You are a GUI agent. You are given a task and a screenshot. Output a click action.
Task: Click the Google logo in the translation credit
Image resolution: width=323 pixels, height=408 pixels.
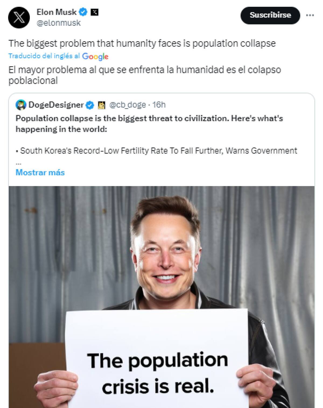pyautogui.click(x=95, y=56)
